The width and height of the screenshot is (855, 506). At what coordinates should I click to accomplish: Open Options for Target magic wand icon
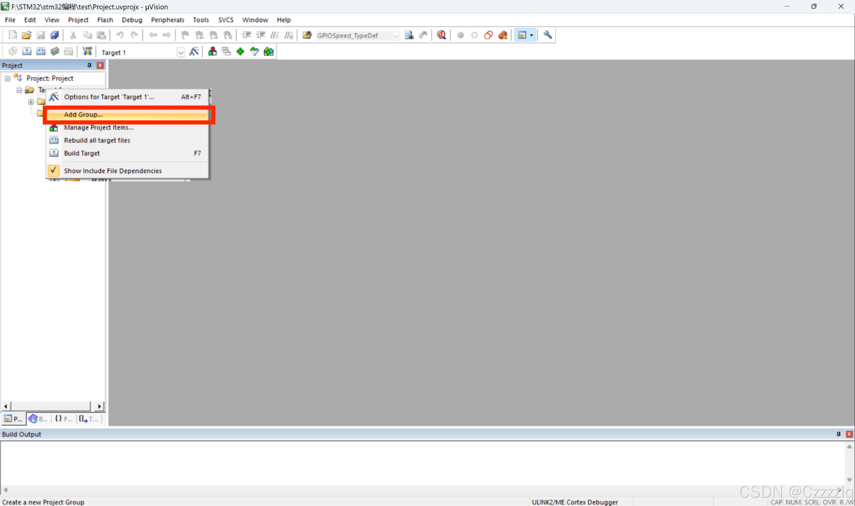tap(194, 52)
